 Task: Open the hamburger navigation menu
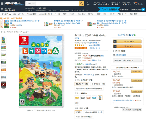[x=2, y=3]
